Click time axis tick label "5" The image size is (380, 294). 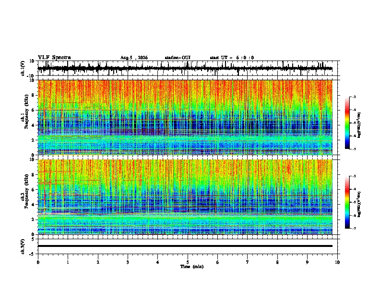tap(188, 262)
